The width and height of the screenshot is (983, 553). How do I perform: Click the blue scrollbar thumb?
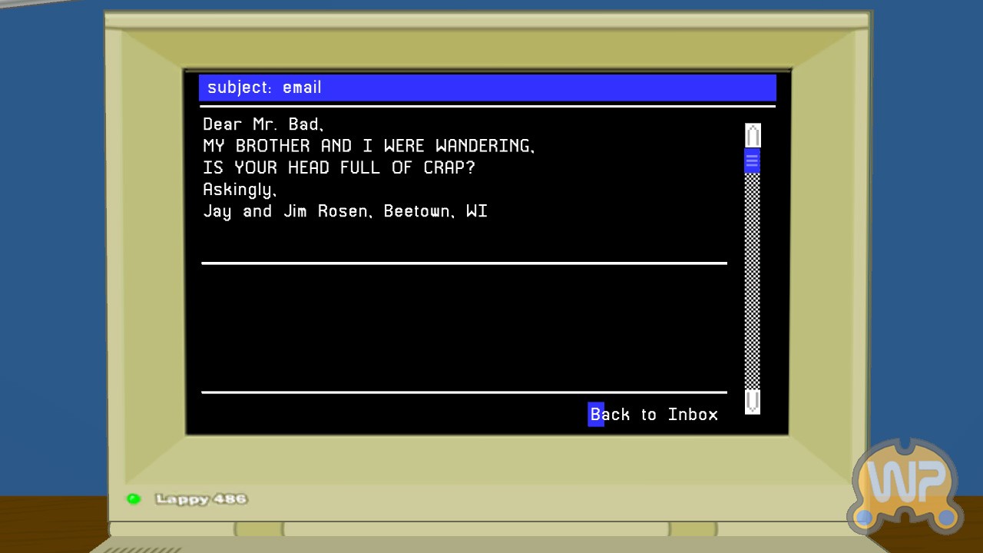(753, 161)
